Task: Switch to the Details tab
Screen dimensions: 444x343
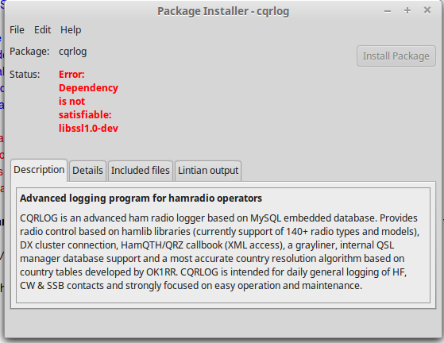Action: pyautogui.click(x=88, y=171)
